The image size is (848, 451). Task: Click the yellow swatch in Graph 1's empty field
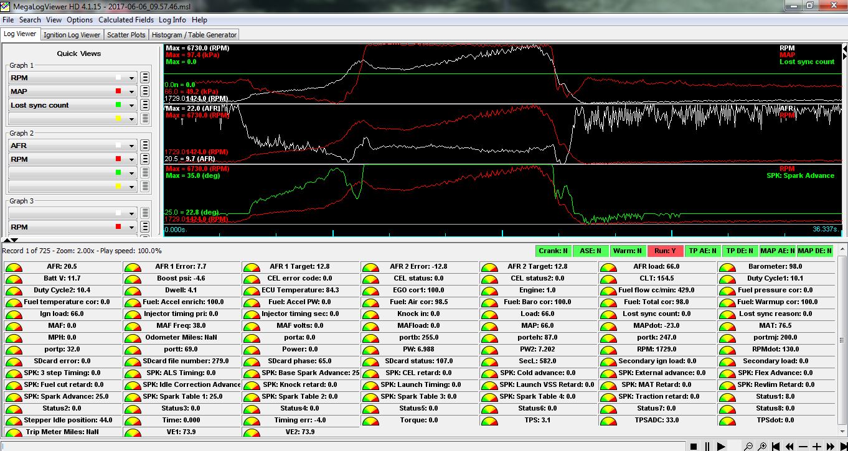[118, 119]
